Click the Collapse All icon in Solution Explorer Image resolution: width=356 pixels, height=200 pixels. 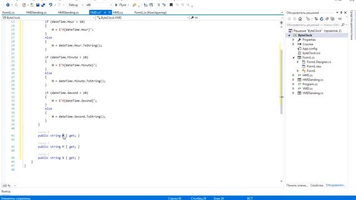tap(327, 19)
